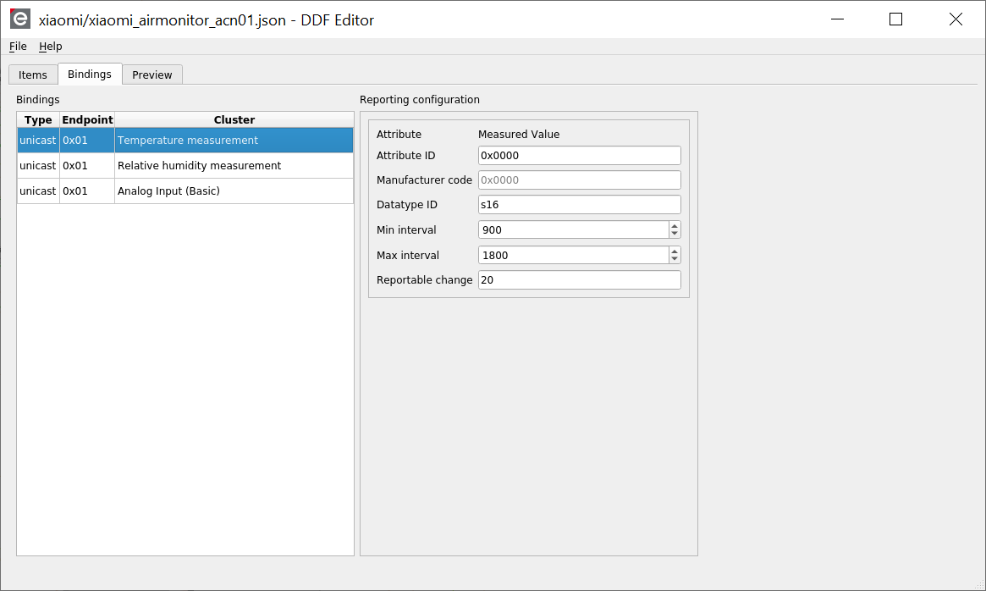The height and width of the screenshot is (591, 986).
Task: Click the Attribute ID input field
Action: pyautogui.click(x=579, y=156)
